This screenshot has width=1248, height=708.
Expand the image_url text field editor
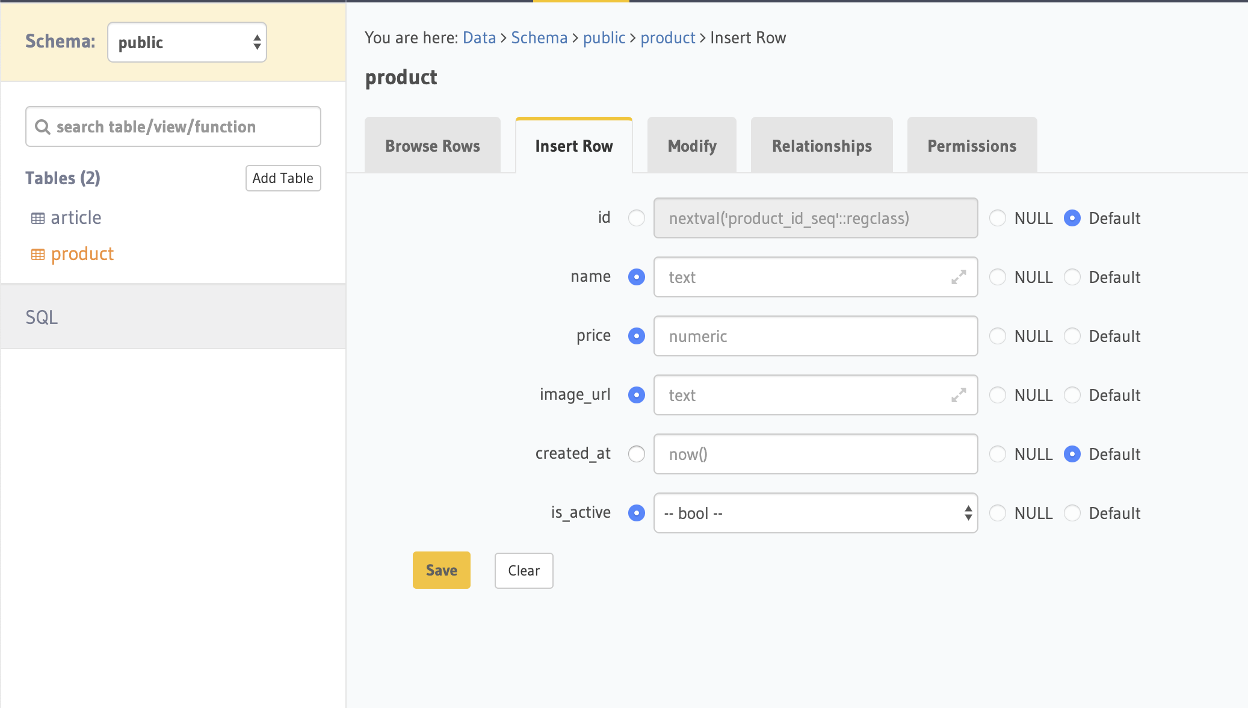coord(959,395)
